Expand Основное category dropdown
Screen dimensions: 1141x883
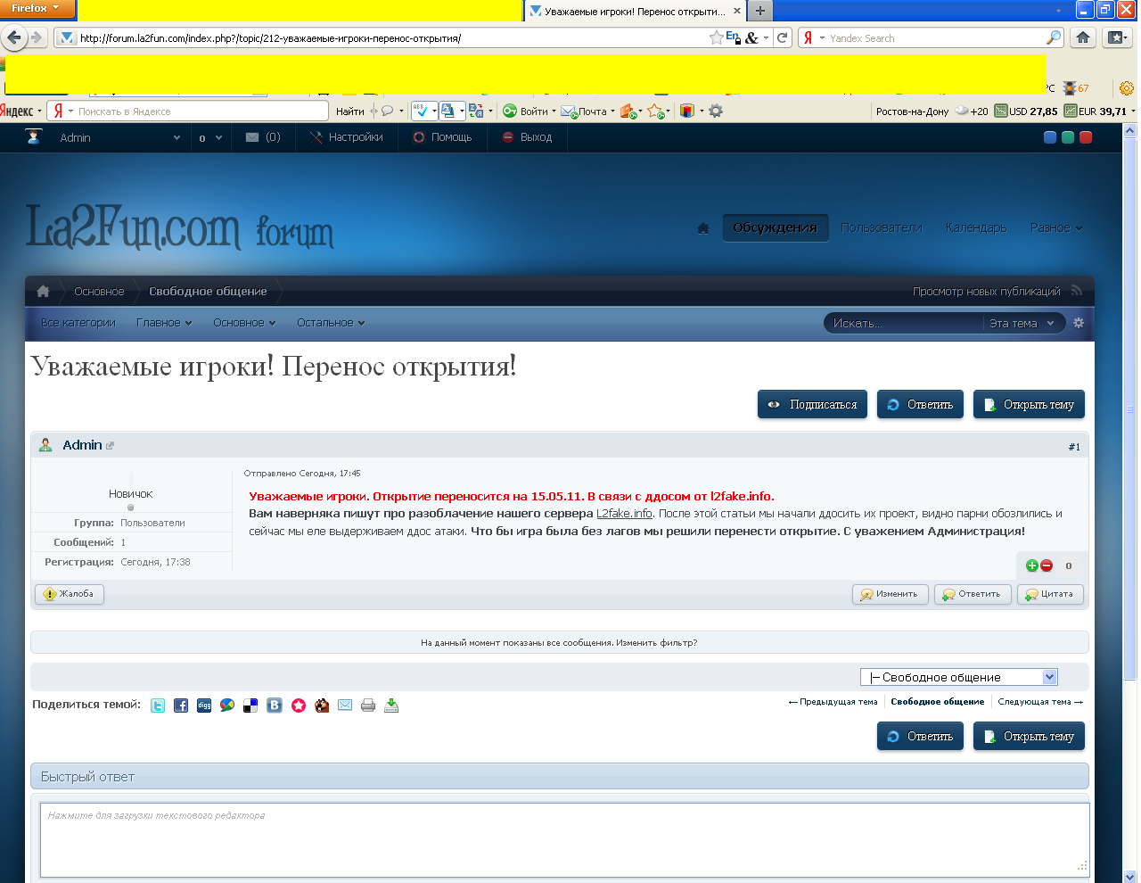244,323
